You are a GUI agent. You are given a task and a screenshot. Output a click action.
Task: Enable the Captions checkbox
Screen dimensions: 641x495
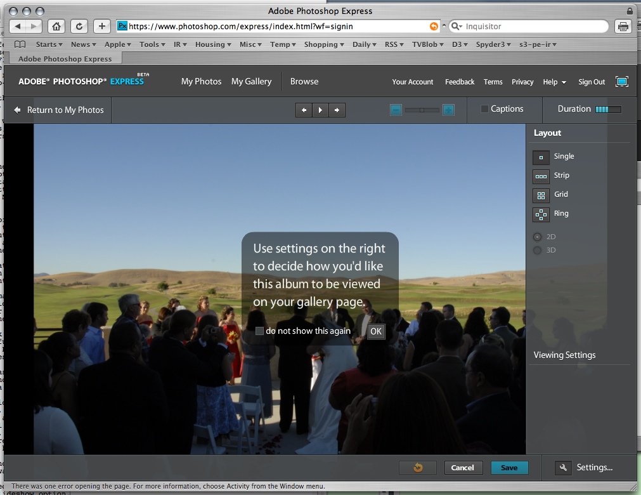pyautogui.click(x=485, y=109)
